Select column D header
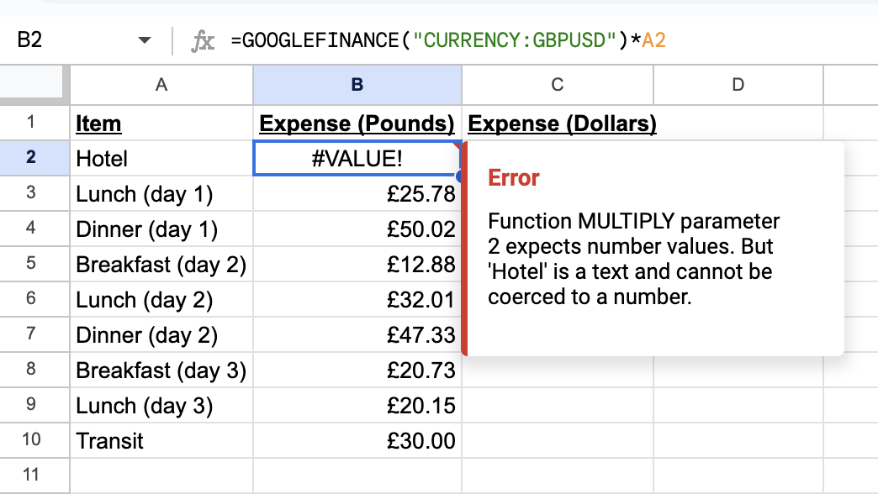Viewport: 878px width, 494px height. click(x=738, y=84)
